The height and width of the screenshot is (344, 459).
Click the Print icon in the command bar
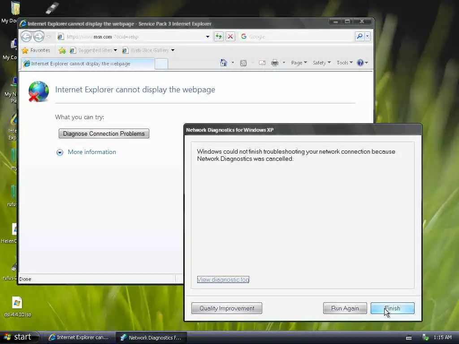point(275,63)
